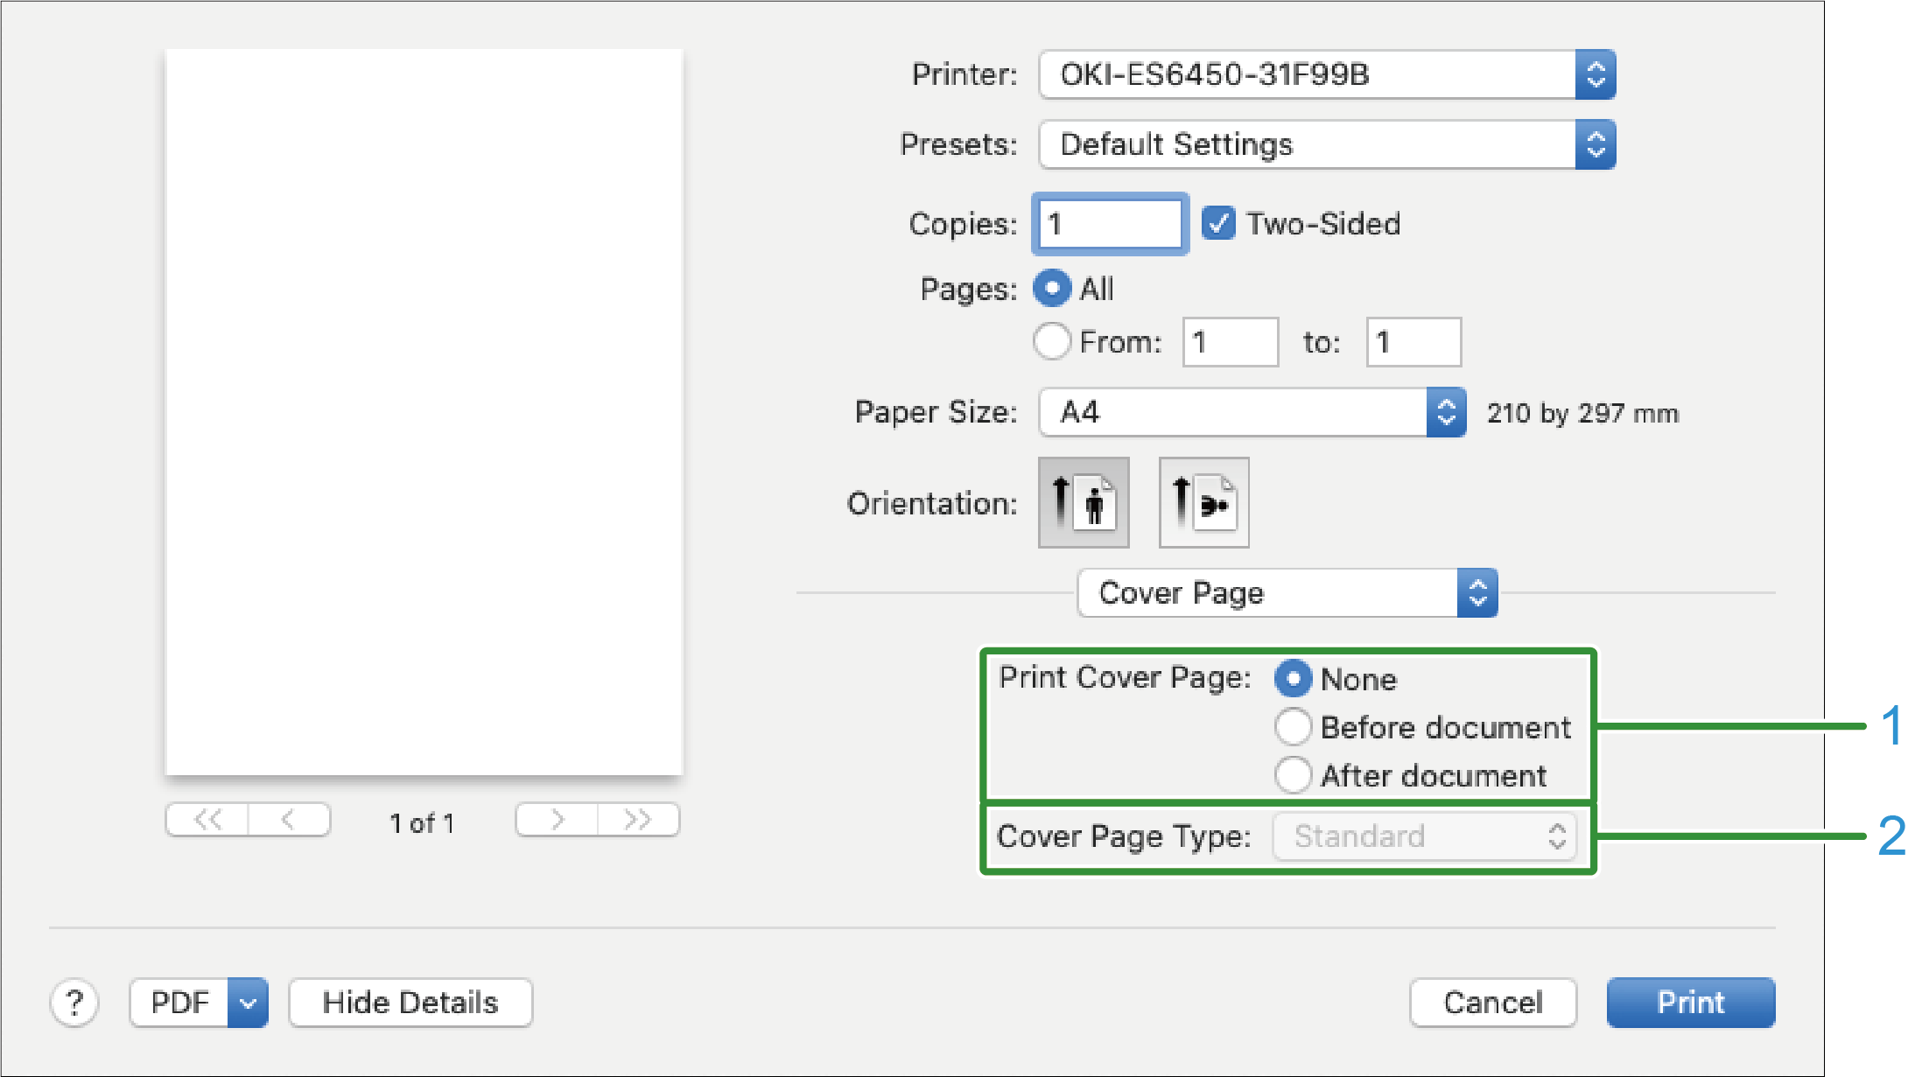
Task: Open the Printer selection dropdown
Action: pyautogui.click(x=1327, y=75)
